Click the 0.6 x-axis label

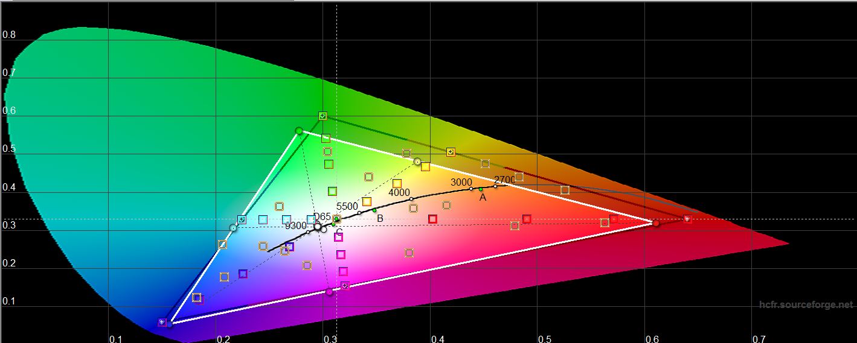click(x=652, y=340)
